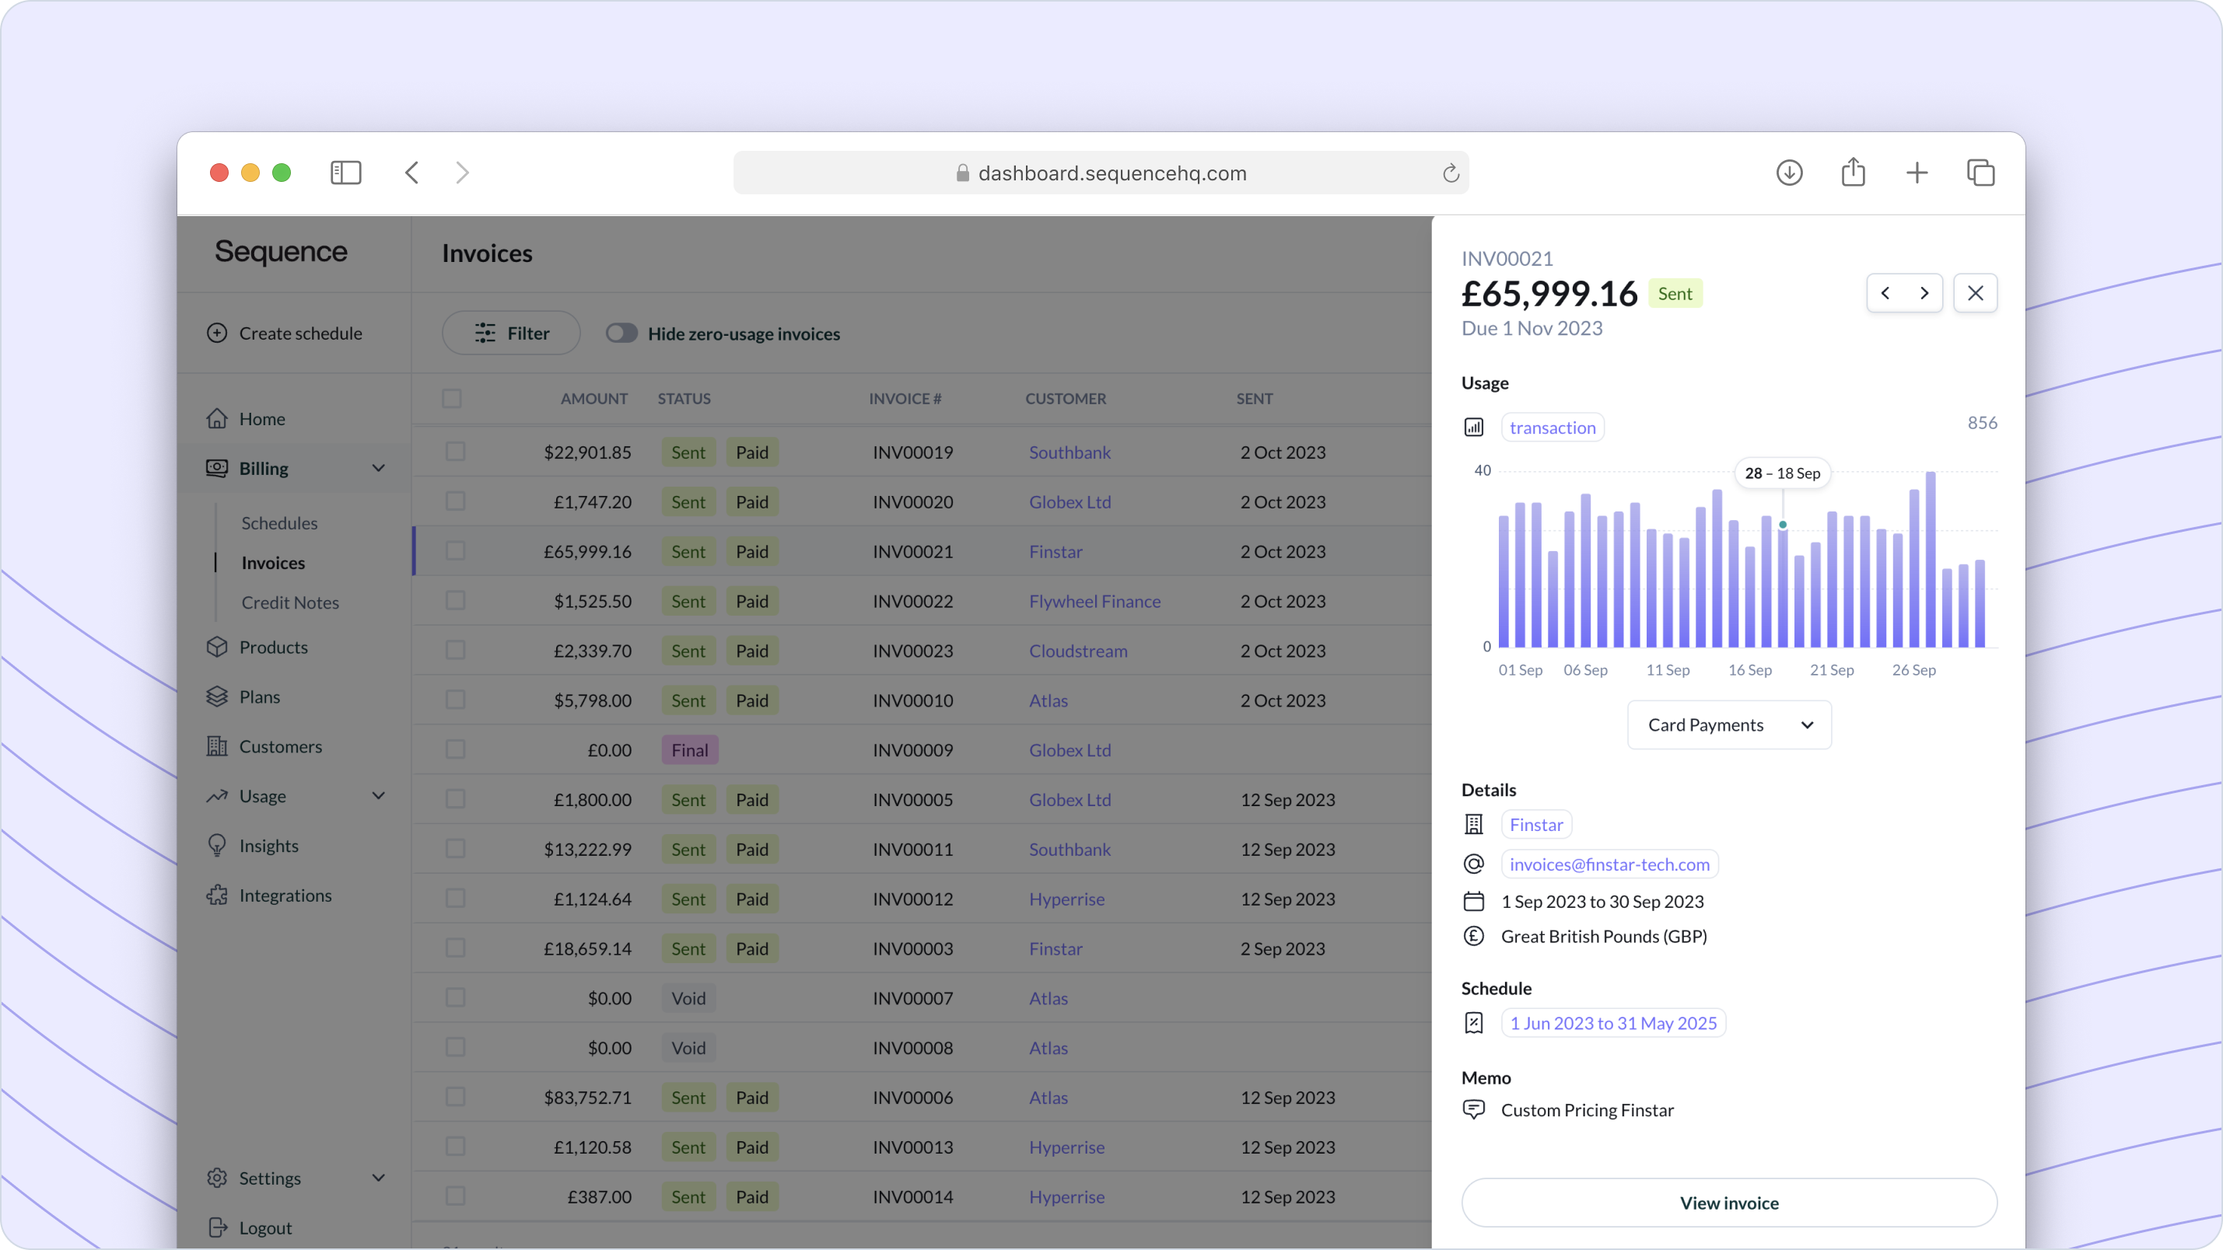Click the billing chart/graph icon in usage section
2223x1250 pixels.
point(1473,426)
